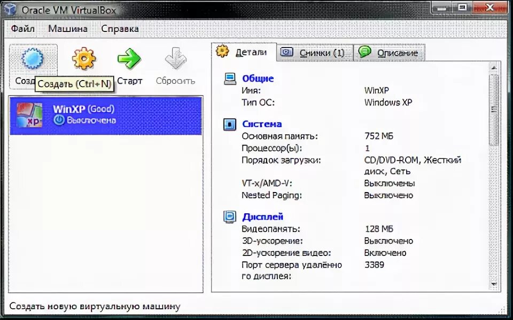
Task: Click the blue Create new machine icon
Action: point(33,59)
